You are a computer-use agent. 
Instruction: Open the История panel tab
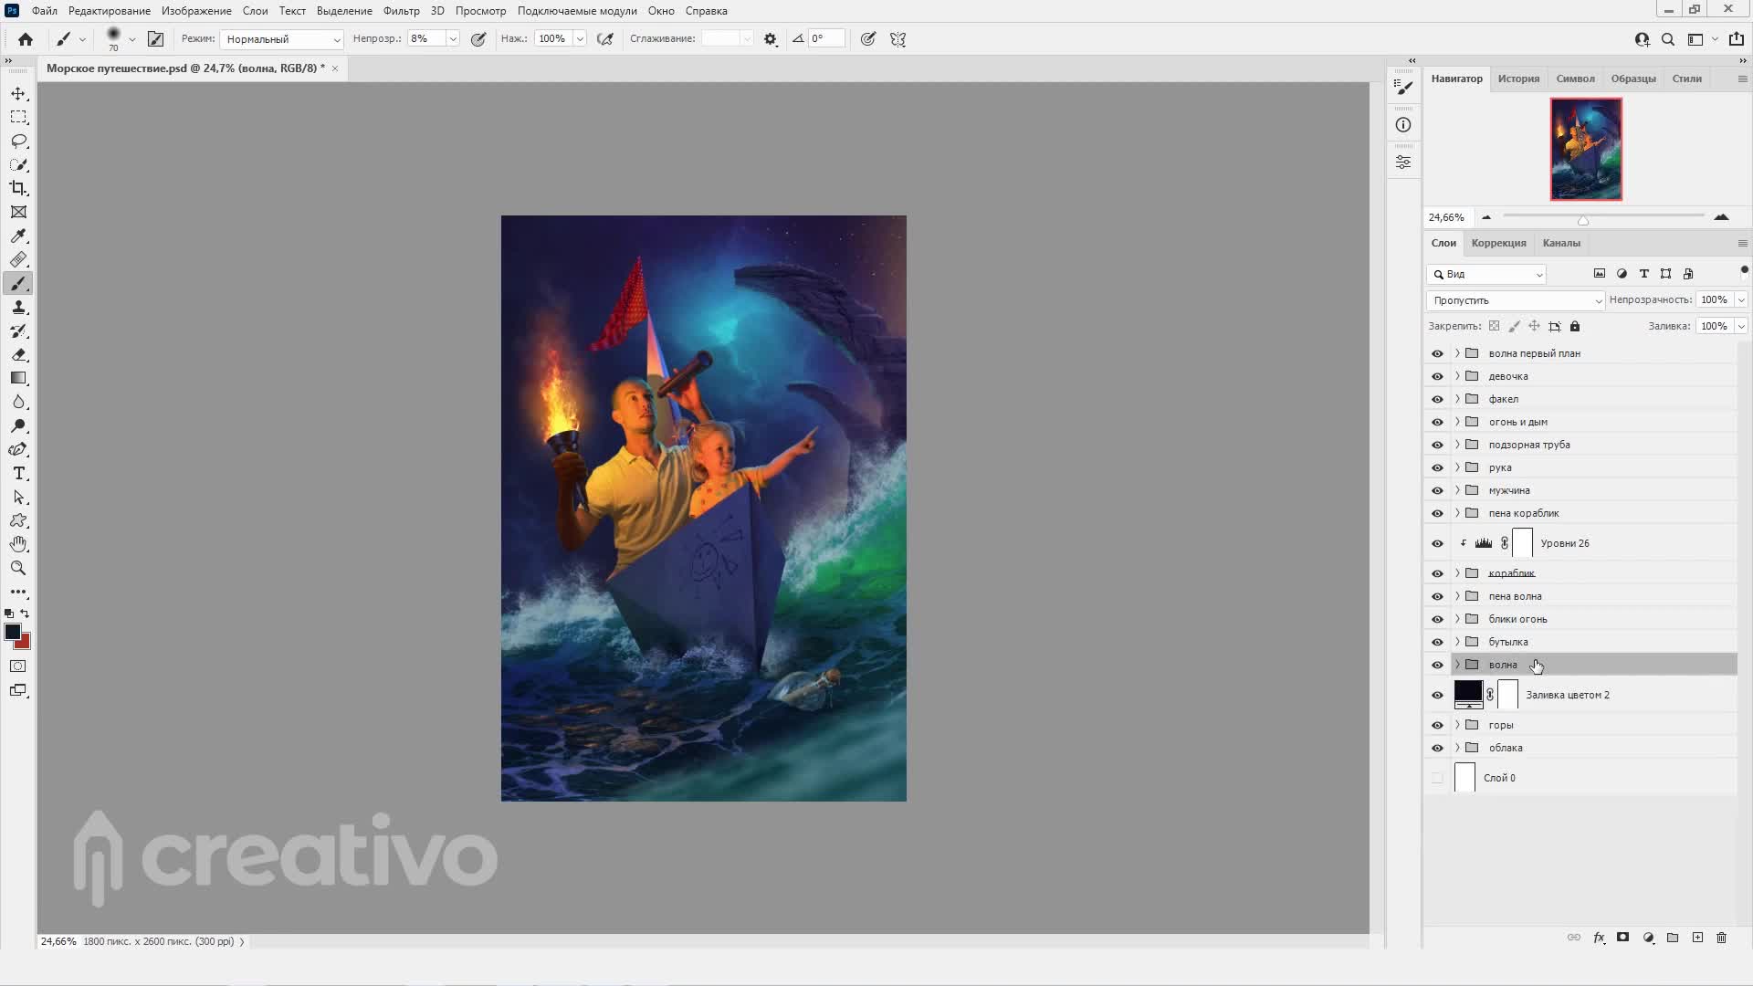pos(1518,79)
